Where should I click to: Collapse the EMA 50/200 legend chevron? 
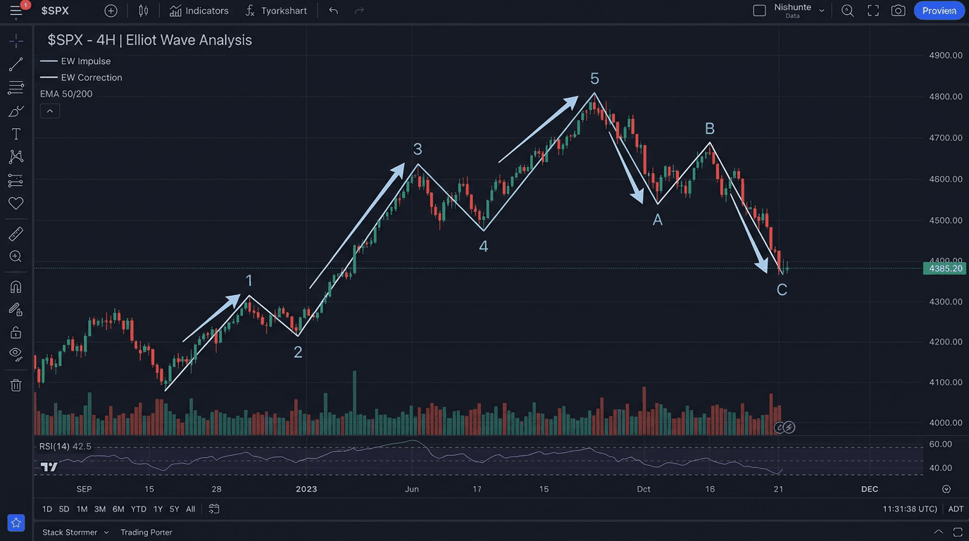coord(49,111)
